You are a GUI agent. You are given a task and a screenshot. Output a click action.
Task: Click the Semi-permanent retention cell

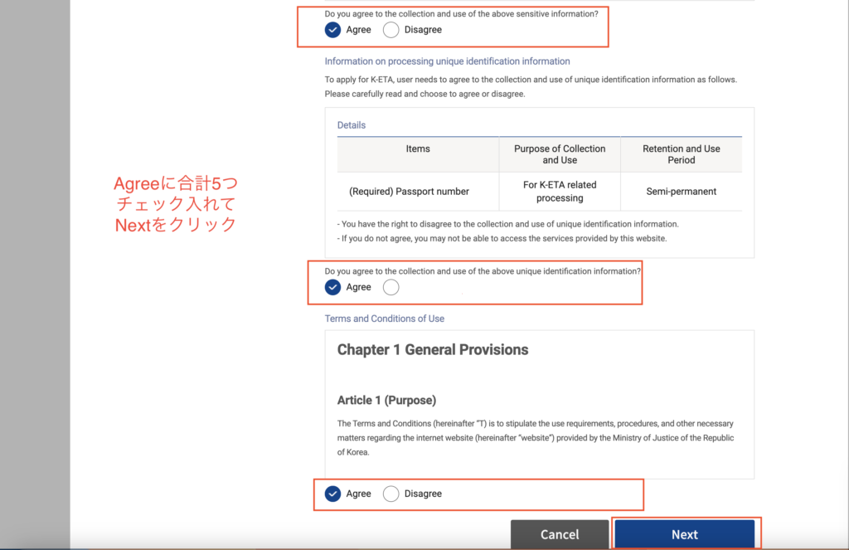[681, 192]
